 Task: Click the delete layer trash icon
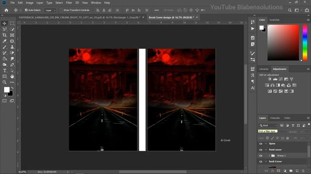[303, 171]
